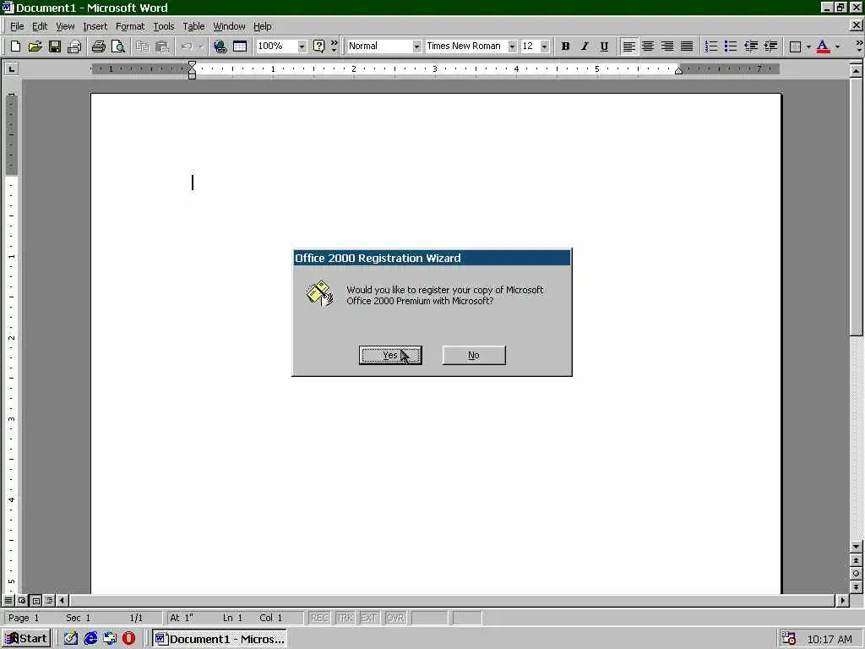Apply the red font color button
The image size is (865, 649).
(x=823, y=46)
